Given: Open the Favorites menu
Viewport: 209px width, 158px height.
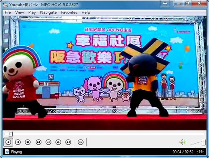Looking at the screenshot, I should pyautogui.click(x=69, y=12).
